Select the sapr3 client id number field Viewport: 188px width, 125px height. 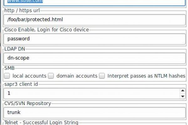[91, 93]
